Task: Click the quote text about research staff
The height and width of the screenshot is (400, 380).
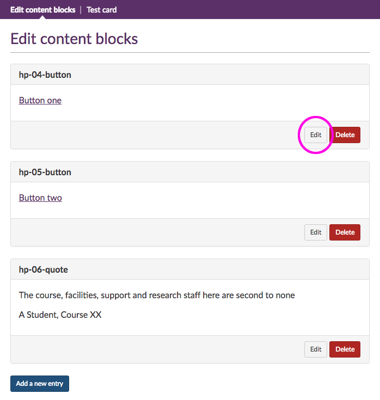Action: (x=157, y=296)
